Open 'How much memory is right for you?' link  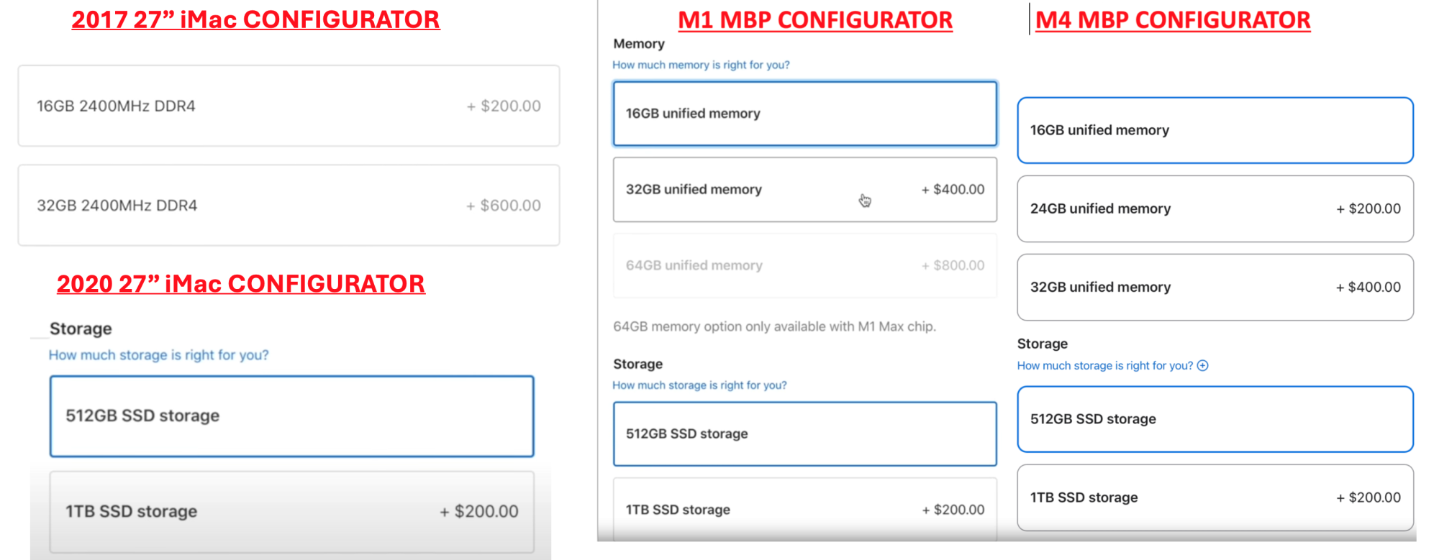coord(701,65)
